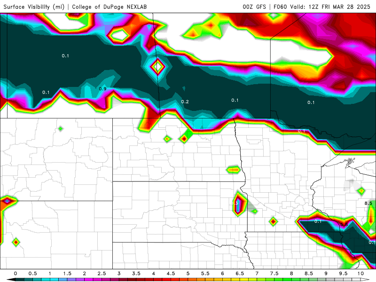Click the "1.5" tick label on the color scale
Image resolution: width=376 pixels, height=282 pixels.
click(67, 274)
